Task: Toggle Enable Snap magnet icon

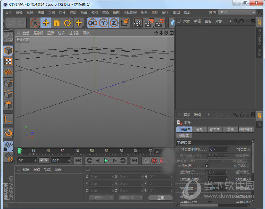Action: (8, 133)
